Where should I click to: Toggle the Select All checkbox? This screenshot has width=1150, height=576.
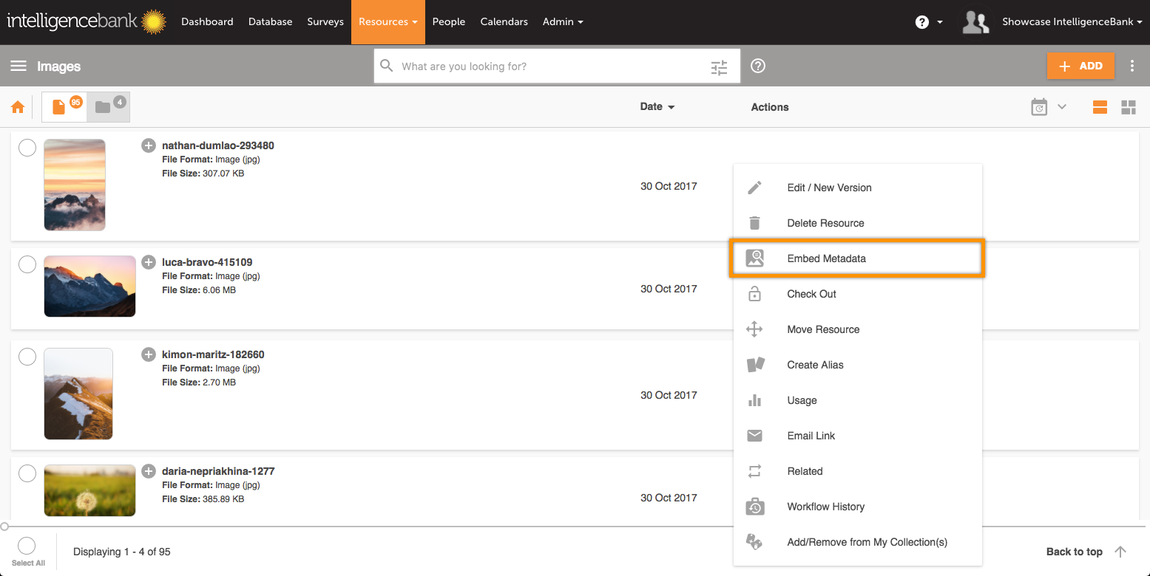point(27,546)
